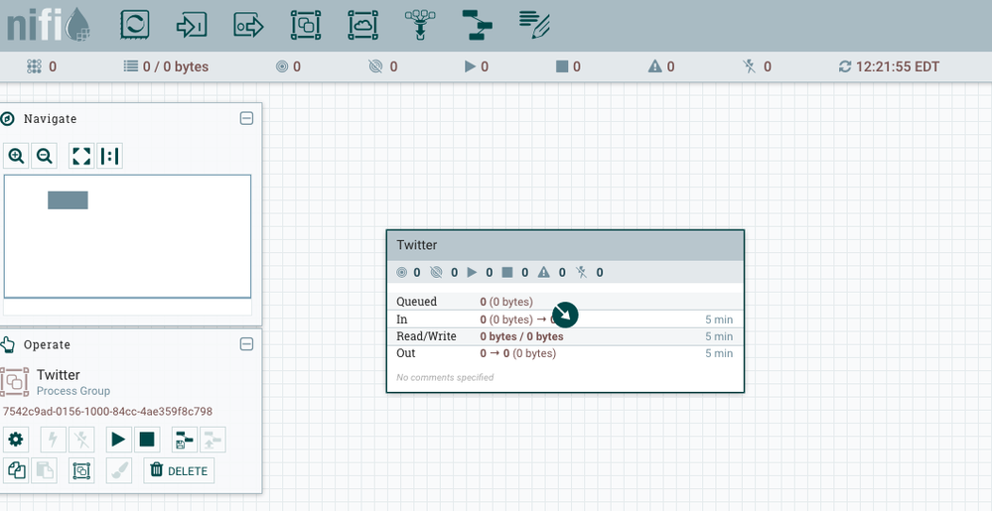The width and height of the screenshot is (992, 511).
Task: Collapse the Navigate panel
Action: coord(247,118)
